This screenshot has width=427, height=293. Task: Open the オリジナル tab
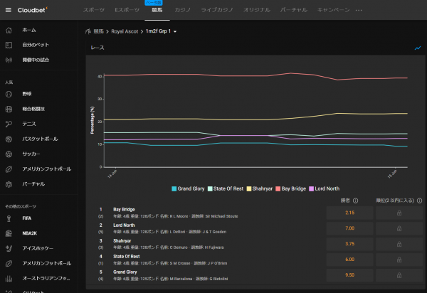(x=257, y=10)
